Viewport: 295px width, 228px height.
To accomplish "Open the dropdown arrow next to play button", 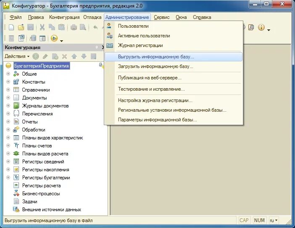I will (61, 41).
